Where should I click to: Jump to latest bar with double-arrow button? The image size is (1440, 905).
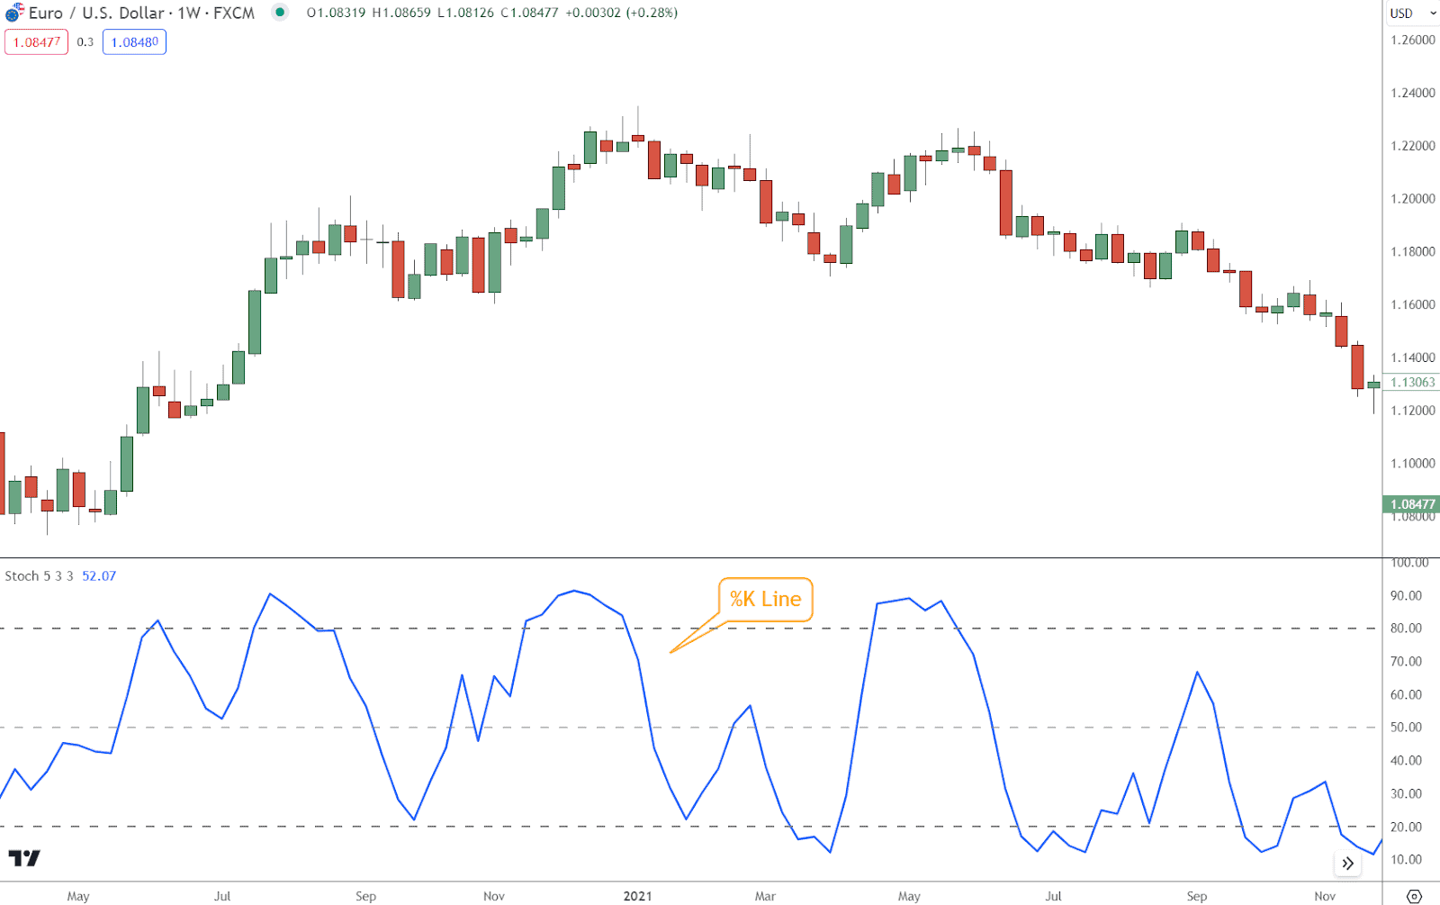tap(1347, 864)
